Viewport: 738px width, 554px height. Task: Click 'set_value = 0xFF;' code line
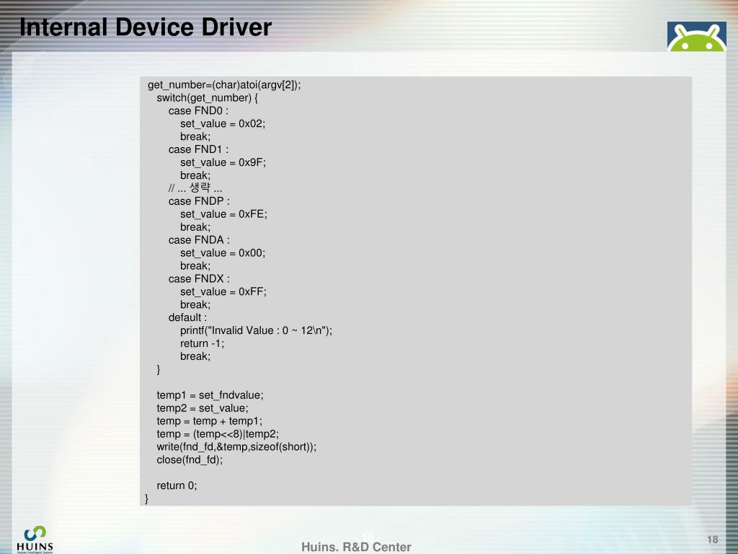[x=223, y=291]
